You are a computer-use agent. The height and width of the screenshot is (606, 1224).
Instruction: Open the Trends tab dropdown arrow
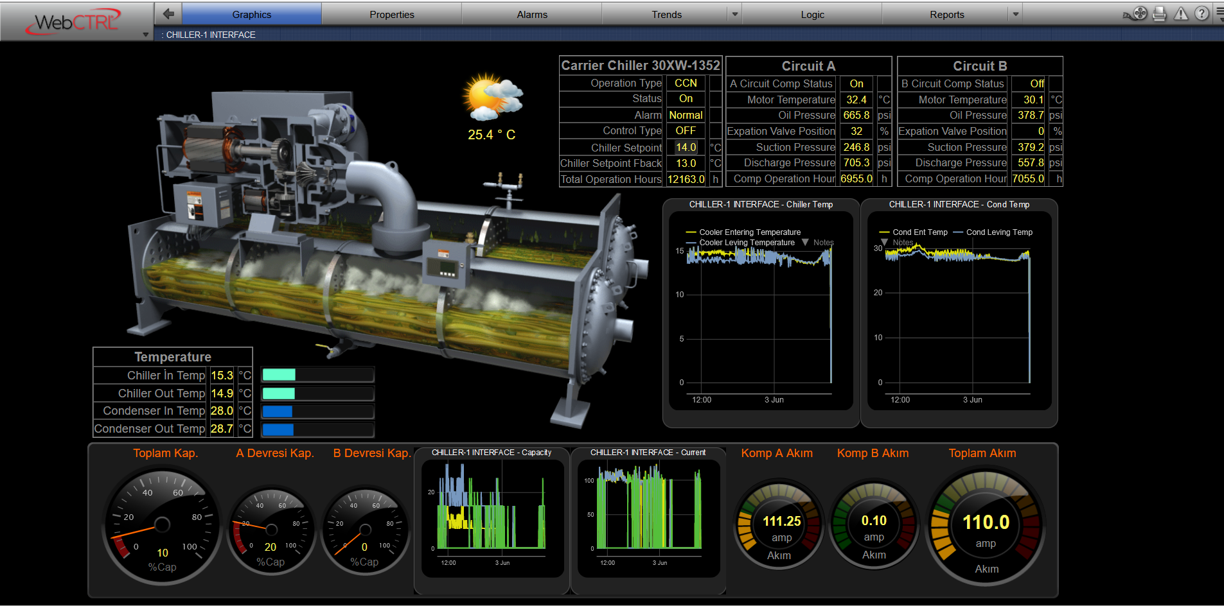click(735, 14)
